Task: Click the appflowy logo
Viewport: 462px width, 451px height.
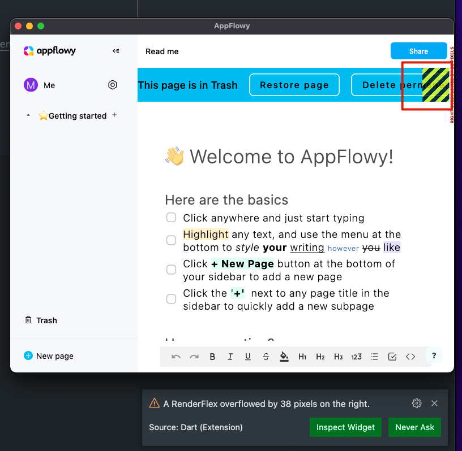Action: pyautogui.click(x=50, y=51)
